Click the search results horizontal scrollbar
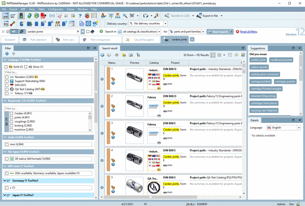This screenshot has height=206, width=305. [x=150, y=197]
